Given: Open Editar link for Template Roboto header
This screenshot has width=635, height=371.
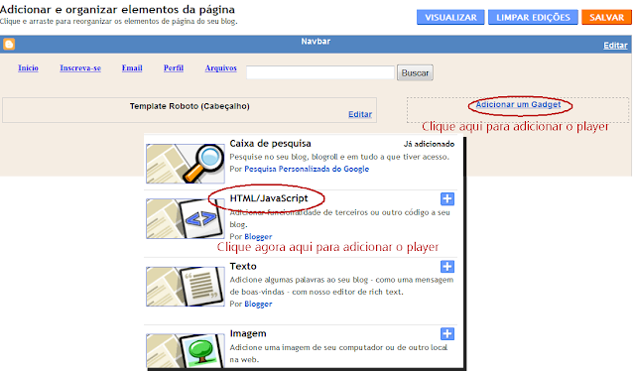Looking at the screenshot, I should (x=360, y=114).
